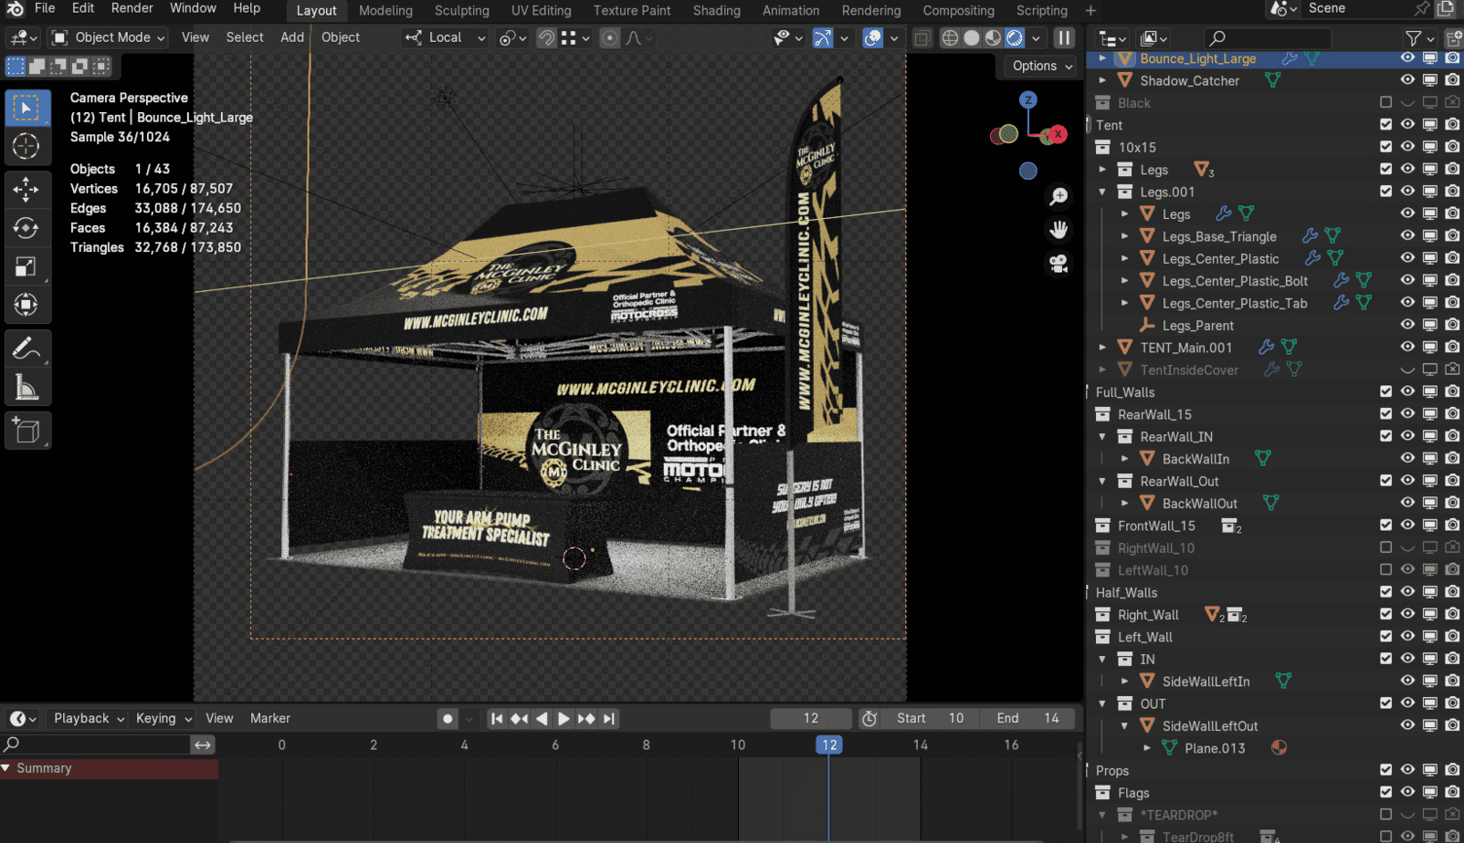Collapse the Legs.001 collection
The width and height of the screenshot is (1464, 843).
(1102, 192)
